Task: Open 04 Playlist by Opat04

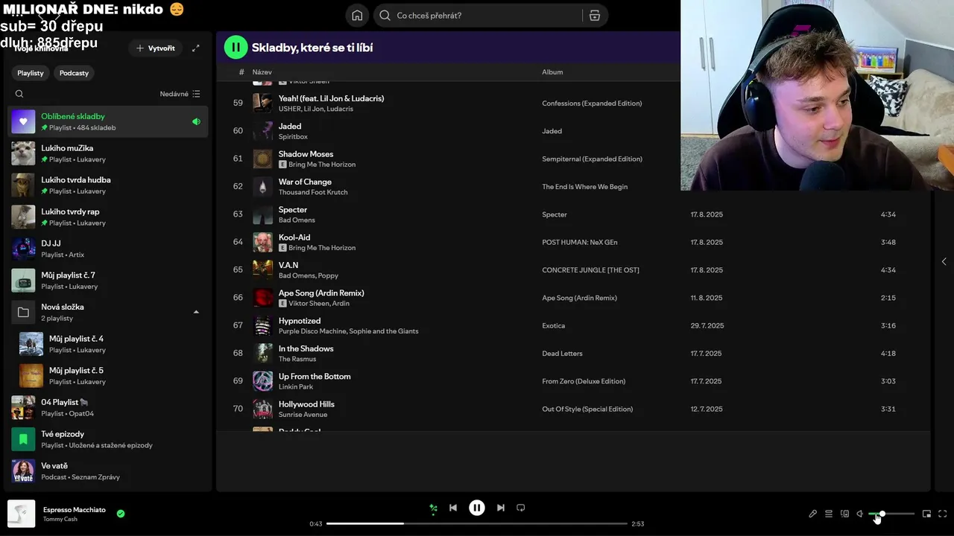Action: (108, 407)
